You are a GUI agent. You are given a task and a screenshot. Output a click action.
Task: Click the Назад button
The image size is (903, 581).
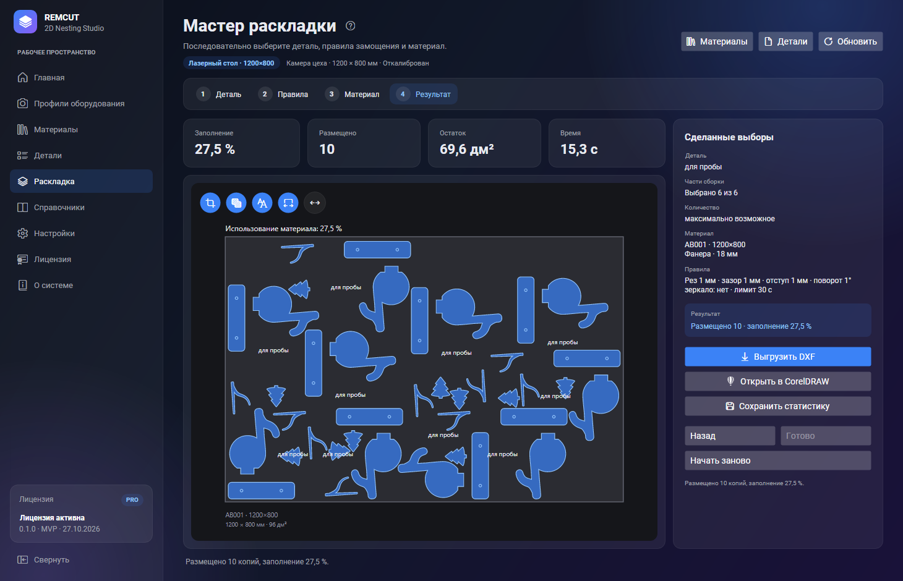[730, 436]
